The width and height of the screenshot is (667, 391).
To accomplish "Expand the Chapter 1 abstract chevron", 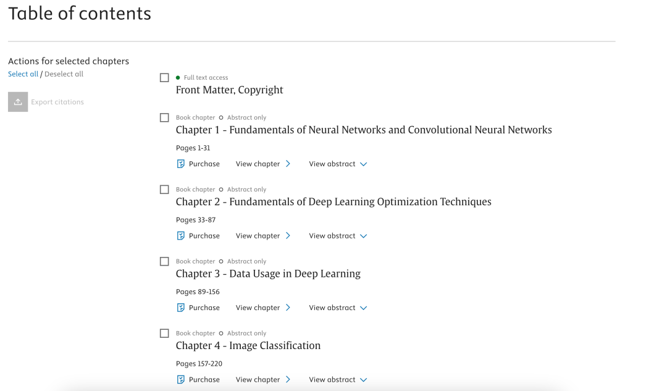I will pyautogui.click(x=363, y=164).
